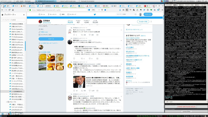Reply to the もぐ tweet
Screen dimensions: 208x117
tap(74, 35)
